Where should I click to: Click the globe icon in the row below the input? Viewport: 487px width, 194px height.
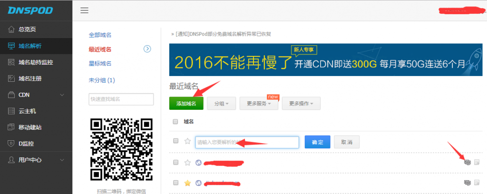[x=198, y=162]
